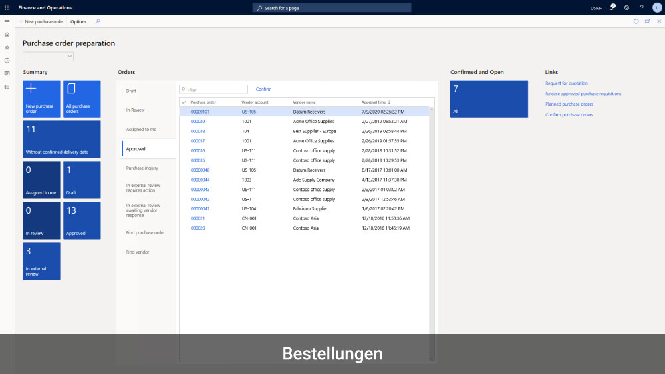The image size is (665, 374).
Task: Open Without confirmed delivery date tile
Action: pyautogui.click(x=62, y=139)
